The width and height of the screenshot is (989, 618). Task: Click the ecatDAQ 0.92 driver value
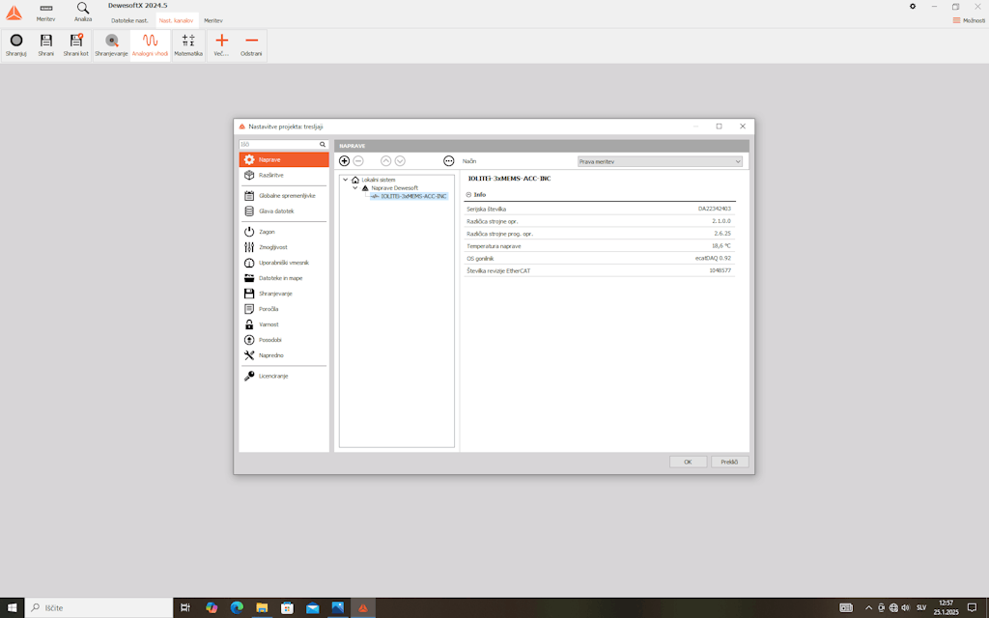coord(713,258)
